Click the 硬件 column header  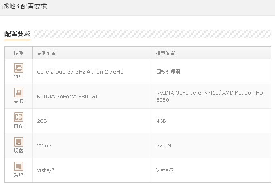(19, 53)
